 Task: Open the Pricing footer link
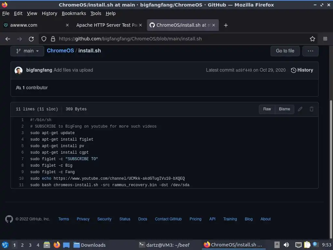[195, 219]
